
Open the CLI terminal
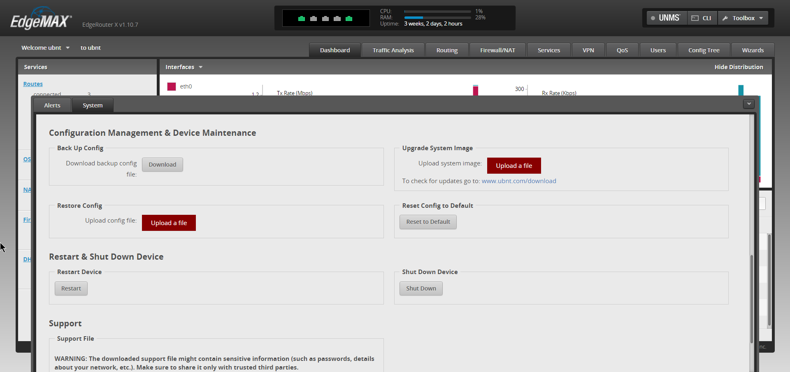[x=702, y=18]
